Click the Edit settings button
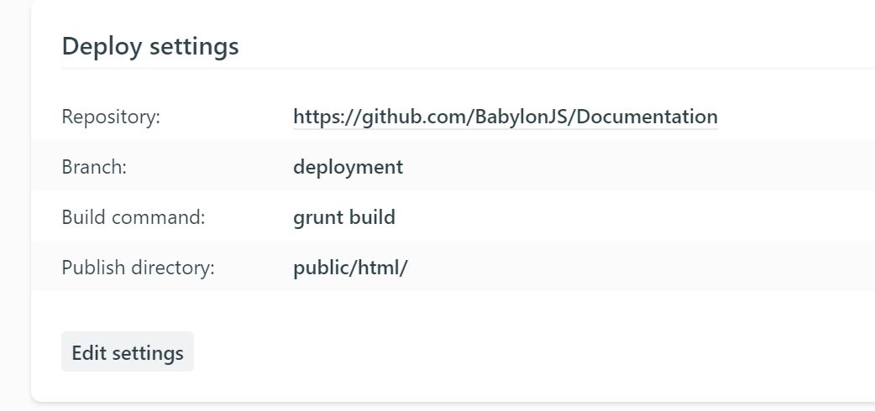Screen dimensions: 875x411 click(x=128, y=352)
